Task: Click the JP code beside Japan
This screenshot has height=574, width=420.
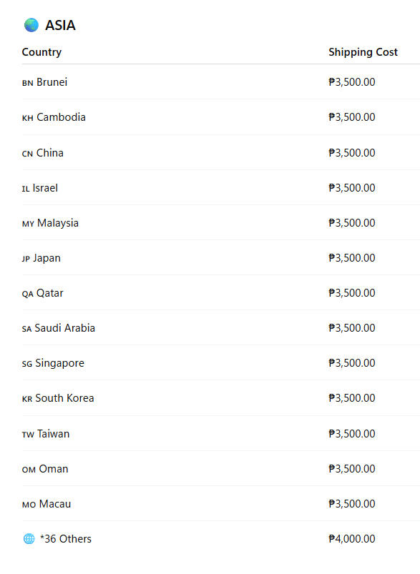Action: point(26,259)
